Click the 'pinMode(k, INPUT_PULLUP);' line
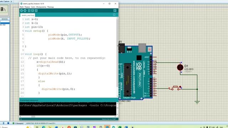This screenshot has height=128, width=228. click(x=69, y=39)
